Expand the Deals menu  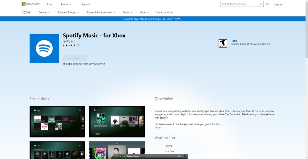[128, 12]
